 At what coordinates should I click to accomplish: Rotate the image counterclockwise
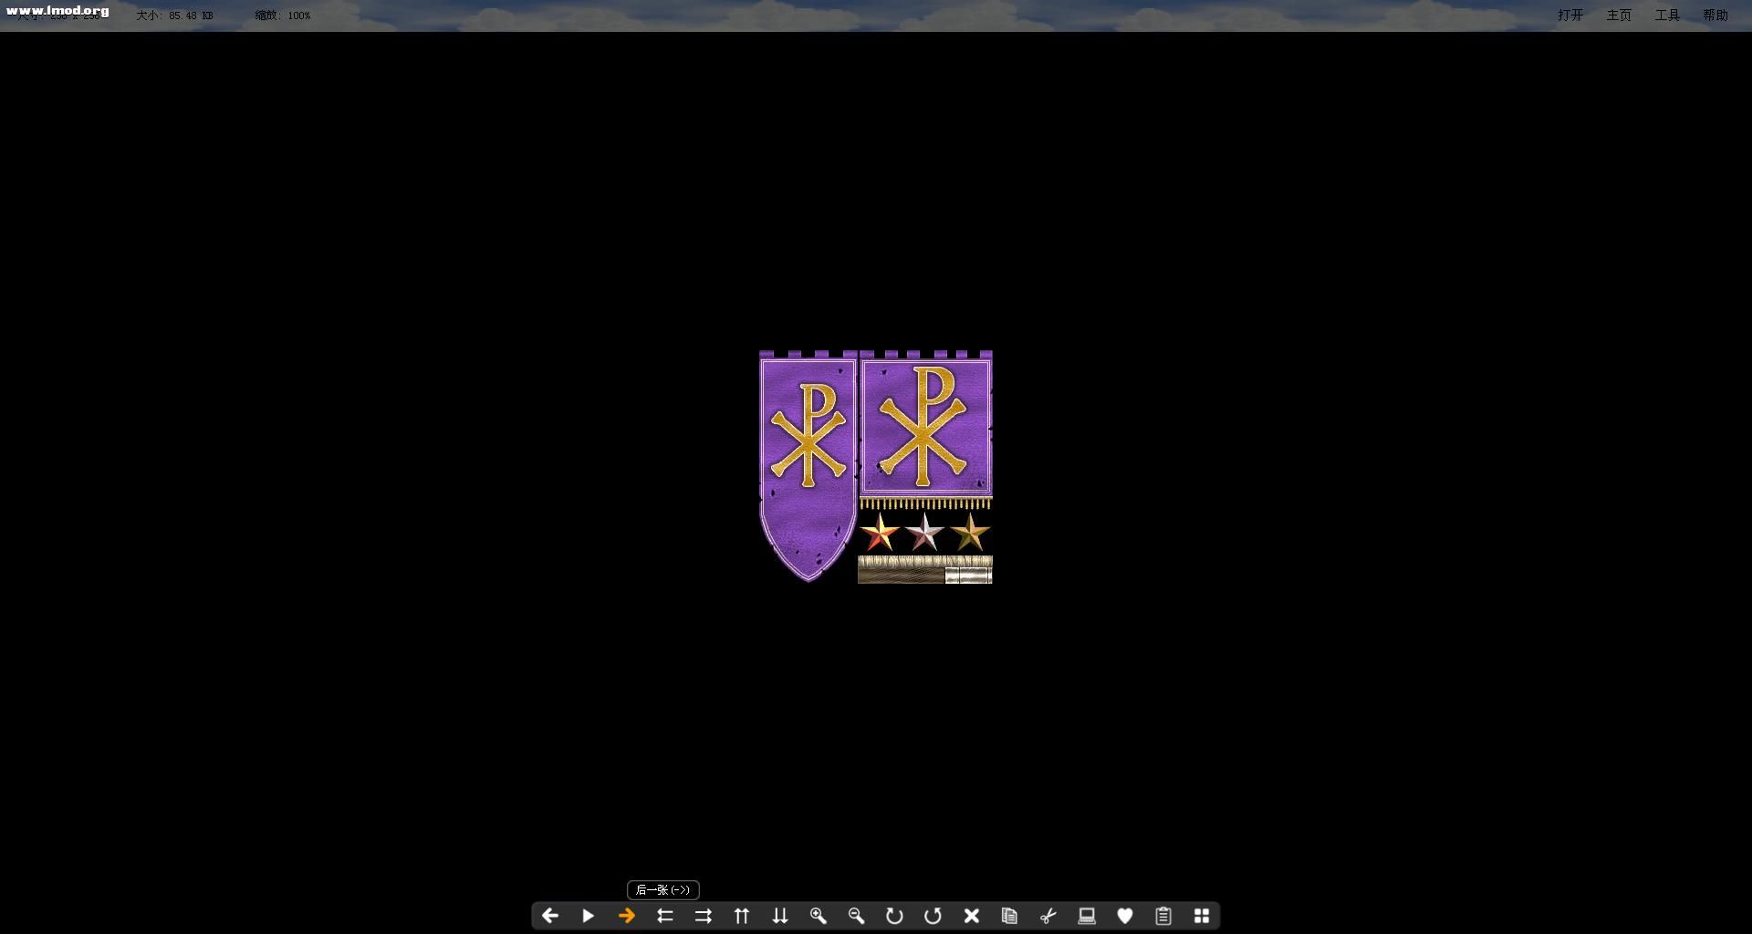tap(933, 916)
